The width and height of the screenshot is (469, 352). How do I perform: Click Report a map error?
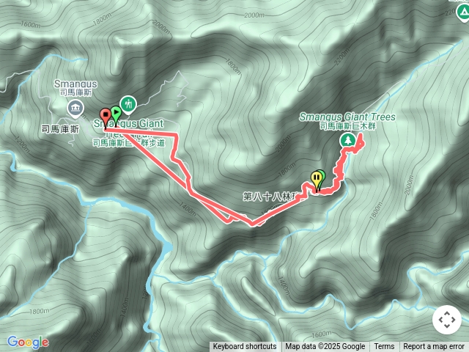point(433,347)
